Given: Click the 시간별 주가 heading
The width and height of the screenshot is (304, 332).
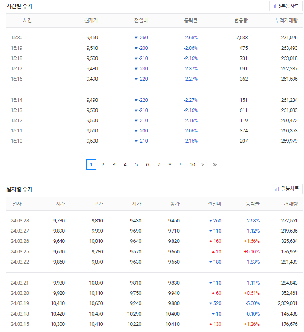Looking at the screenshot, I should click(x=20, y=6).
